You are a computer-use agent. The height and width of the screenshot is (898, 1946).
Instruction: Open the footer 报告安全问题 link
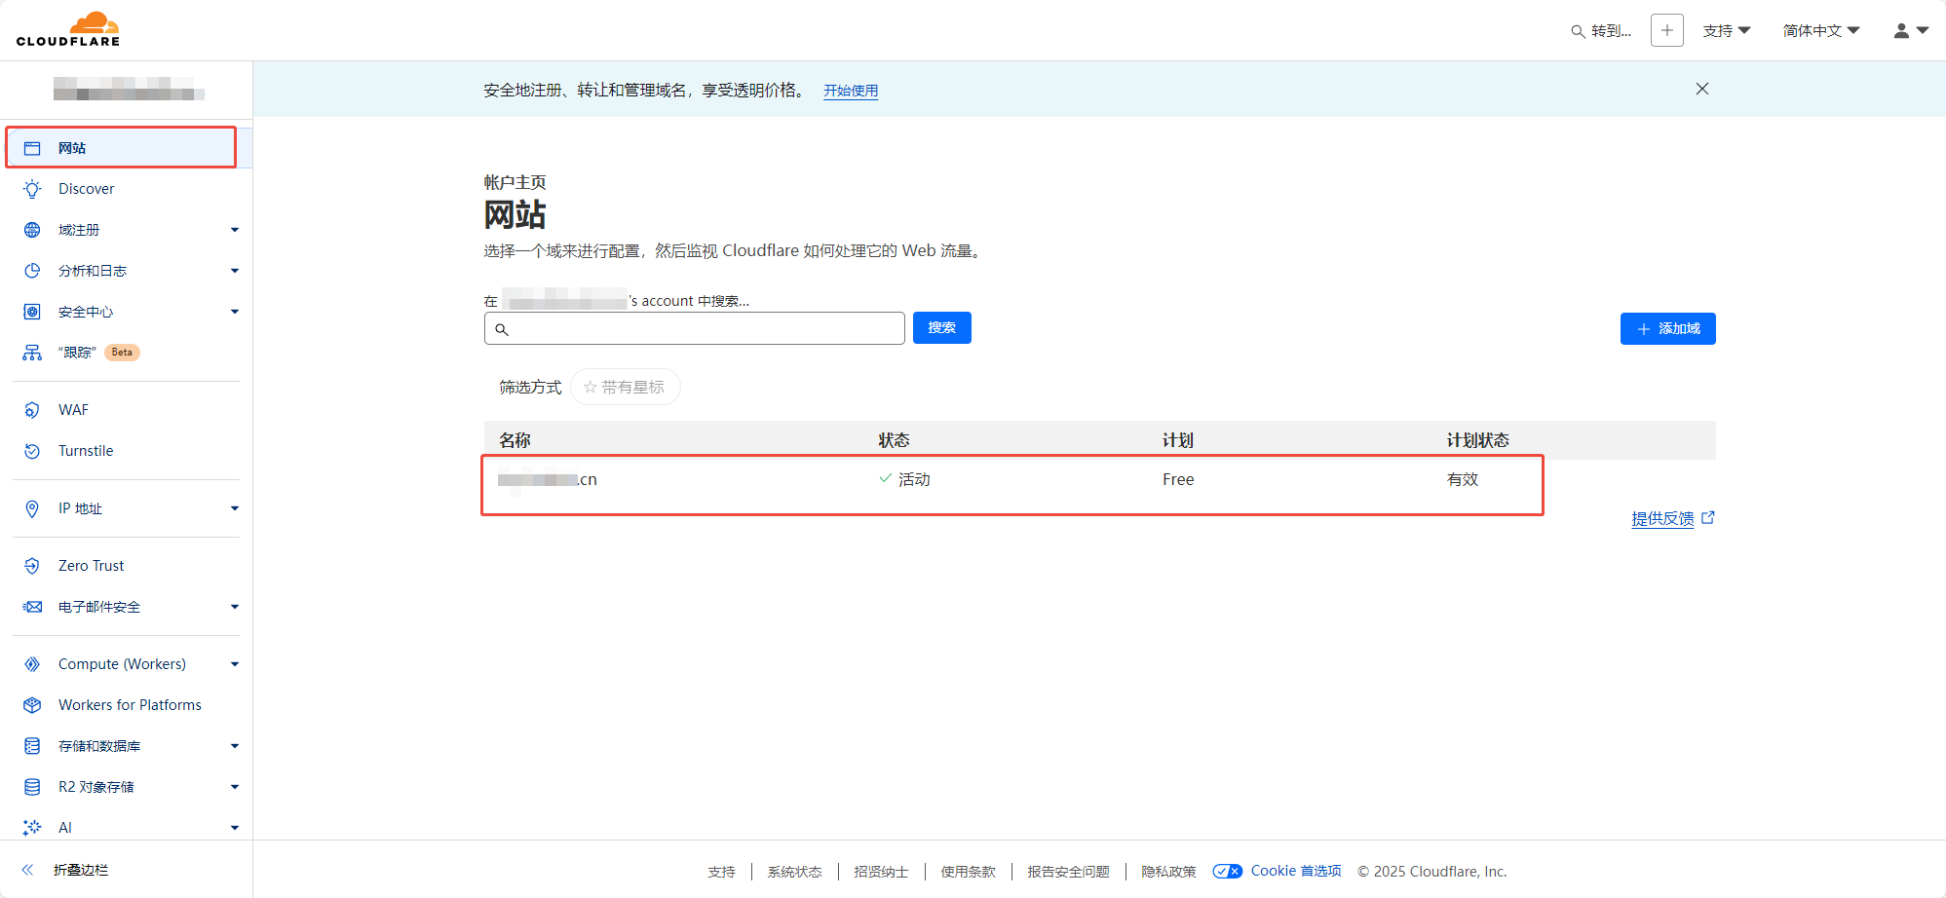point(1068,872)
